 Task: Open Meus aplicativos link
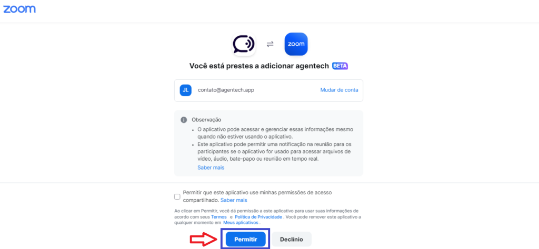tap(241, 223)
